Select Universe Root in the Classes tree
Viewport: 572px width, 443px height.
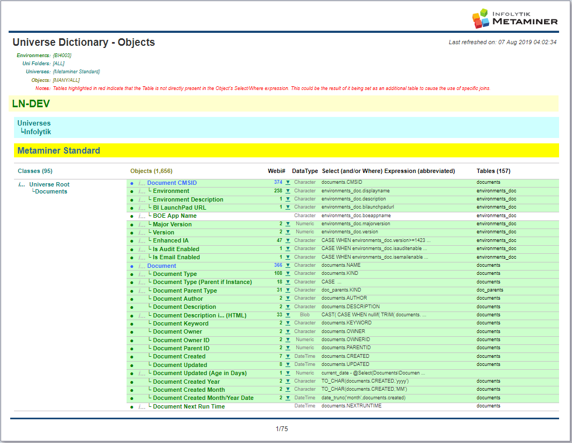point(49,185)
